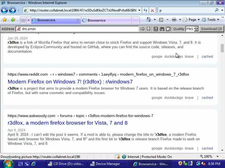Click Add to Favorites star-plus icon

tap(13, 20)
